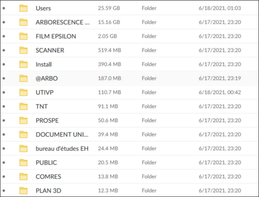Select the PUBLIC folder icon
259x197 pixels.
[x=23, y=163]
